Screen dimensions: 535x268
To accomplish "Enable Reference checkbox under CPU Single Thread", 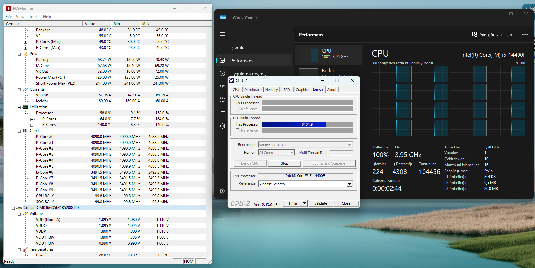I will (x=238, y=109).
